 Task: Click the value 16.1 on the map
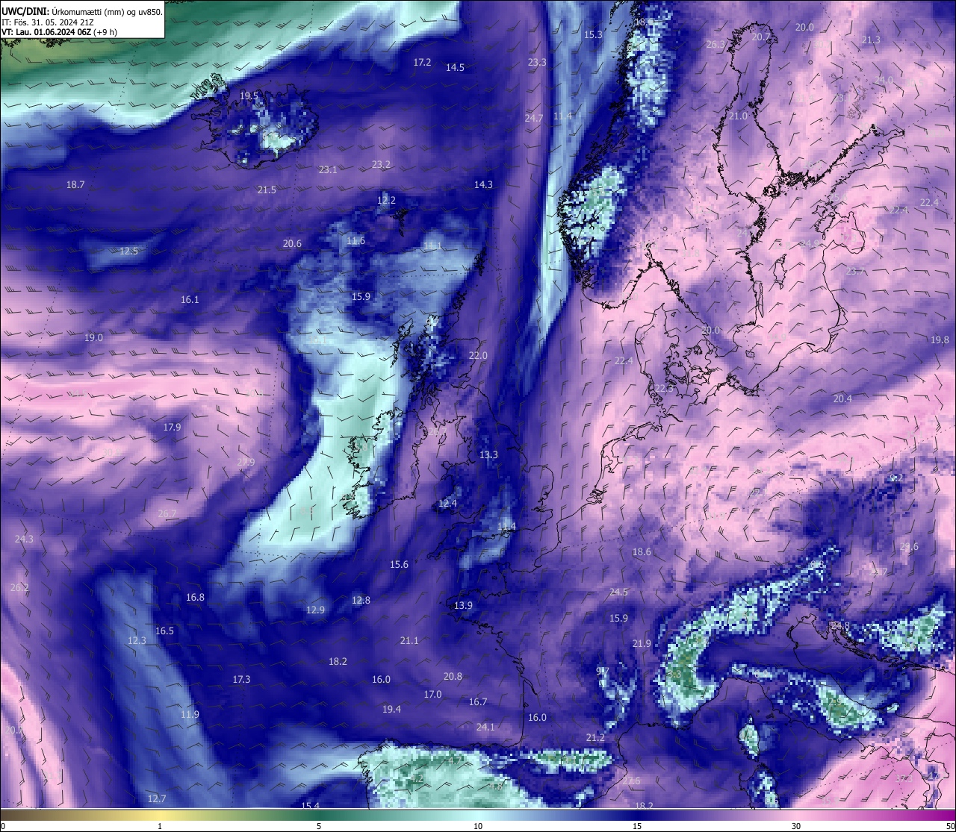click(190, 300)
